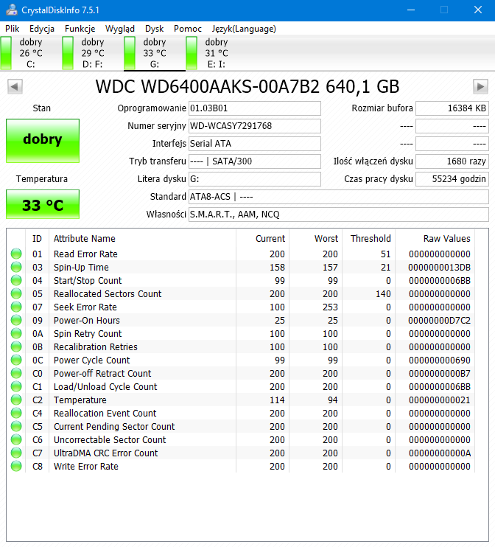This screenshot has height=547, width=495.
Task: Click status icon for Read Error Rate
Action: tap(16, 254)
